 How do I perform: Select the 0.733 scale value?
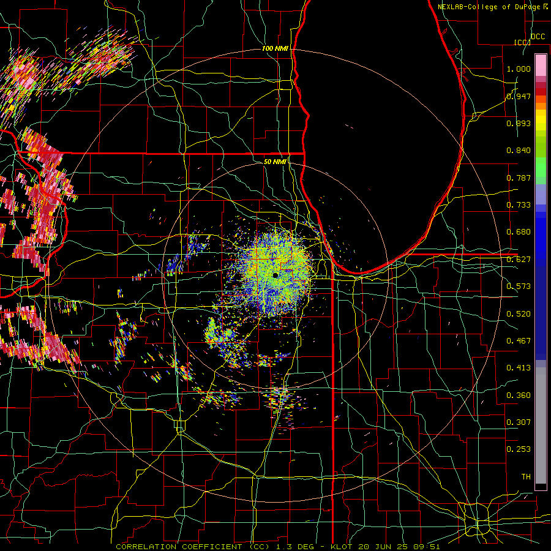(519, 205)
